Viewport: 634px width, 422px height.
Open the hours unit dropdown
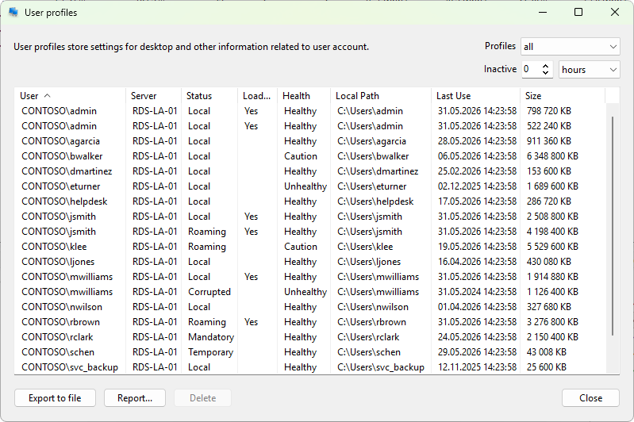click(x=589, y=70)
